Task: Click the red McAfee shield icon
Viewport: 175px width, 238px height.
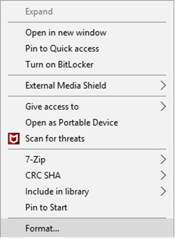Action: coord(14,138)
